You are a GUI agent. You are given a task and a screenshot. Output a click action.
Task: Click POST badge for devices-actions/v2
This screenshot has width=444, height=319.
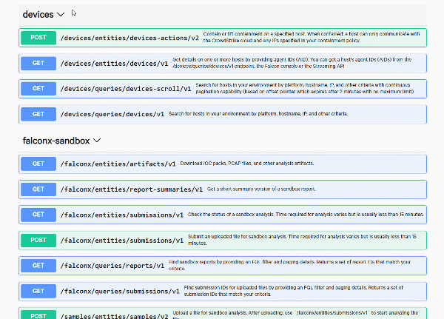[x=38, y=38]
